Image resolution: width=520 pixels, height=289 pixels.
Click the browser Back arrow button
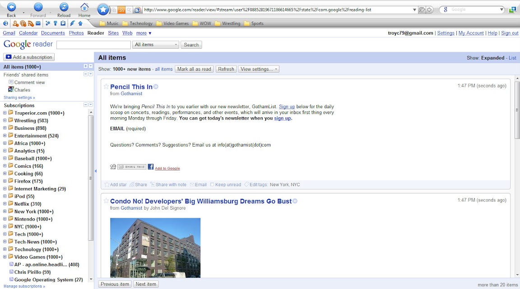click(x=11, y=7)
